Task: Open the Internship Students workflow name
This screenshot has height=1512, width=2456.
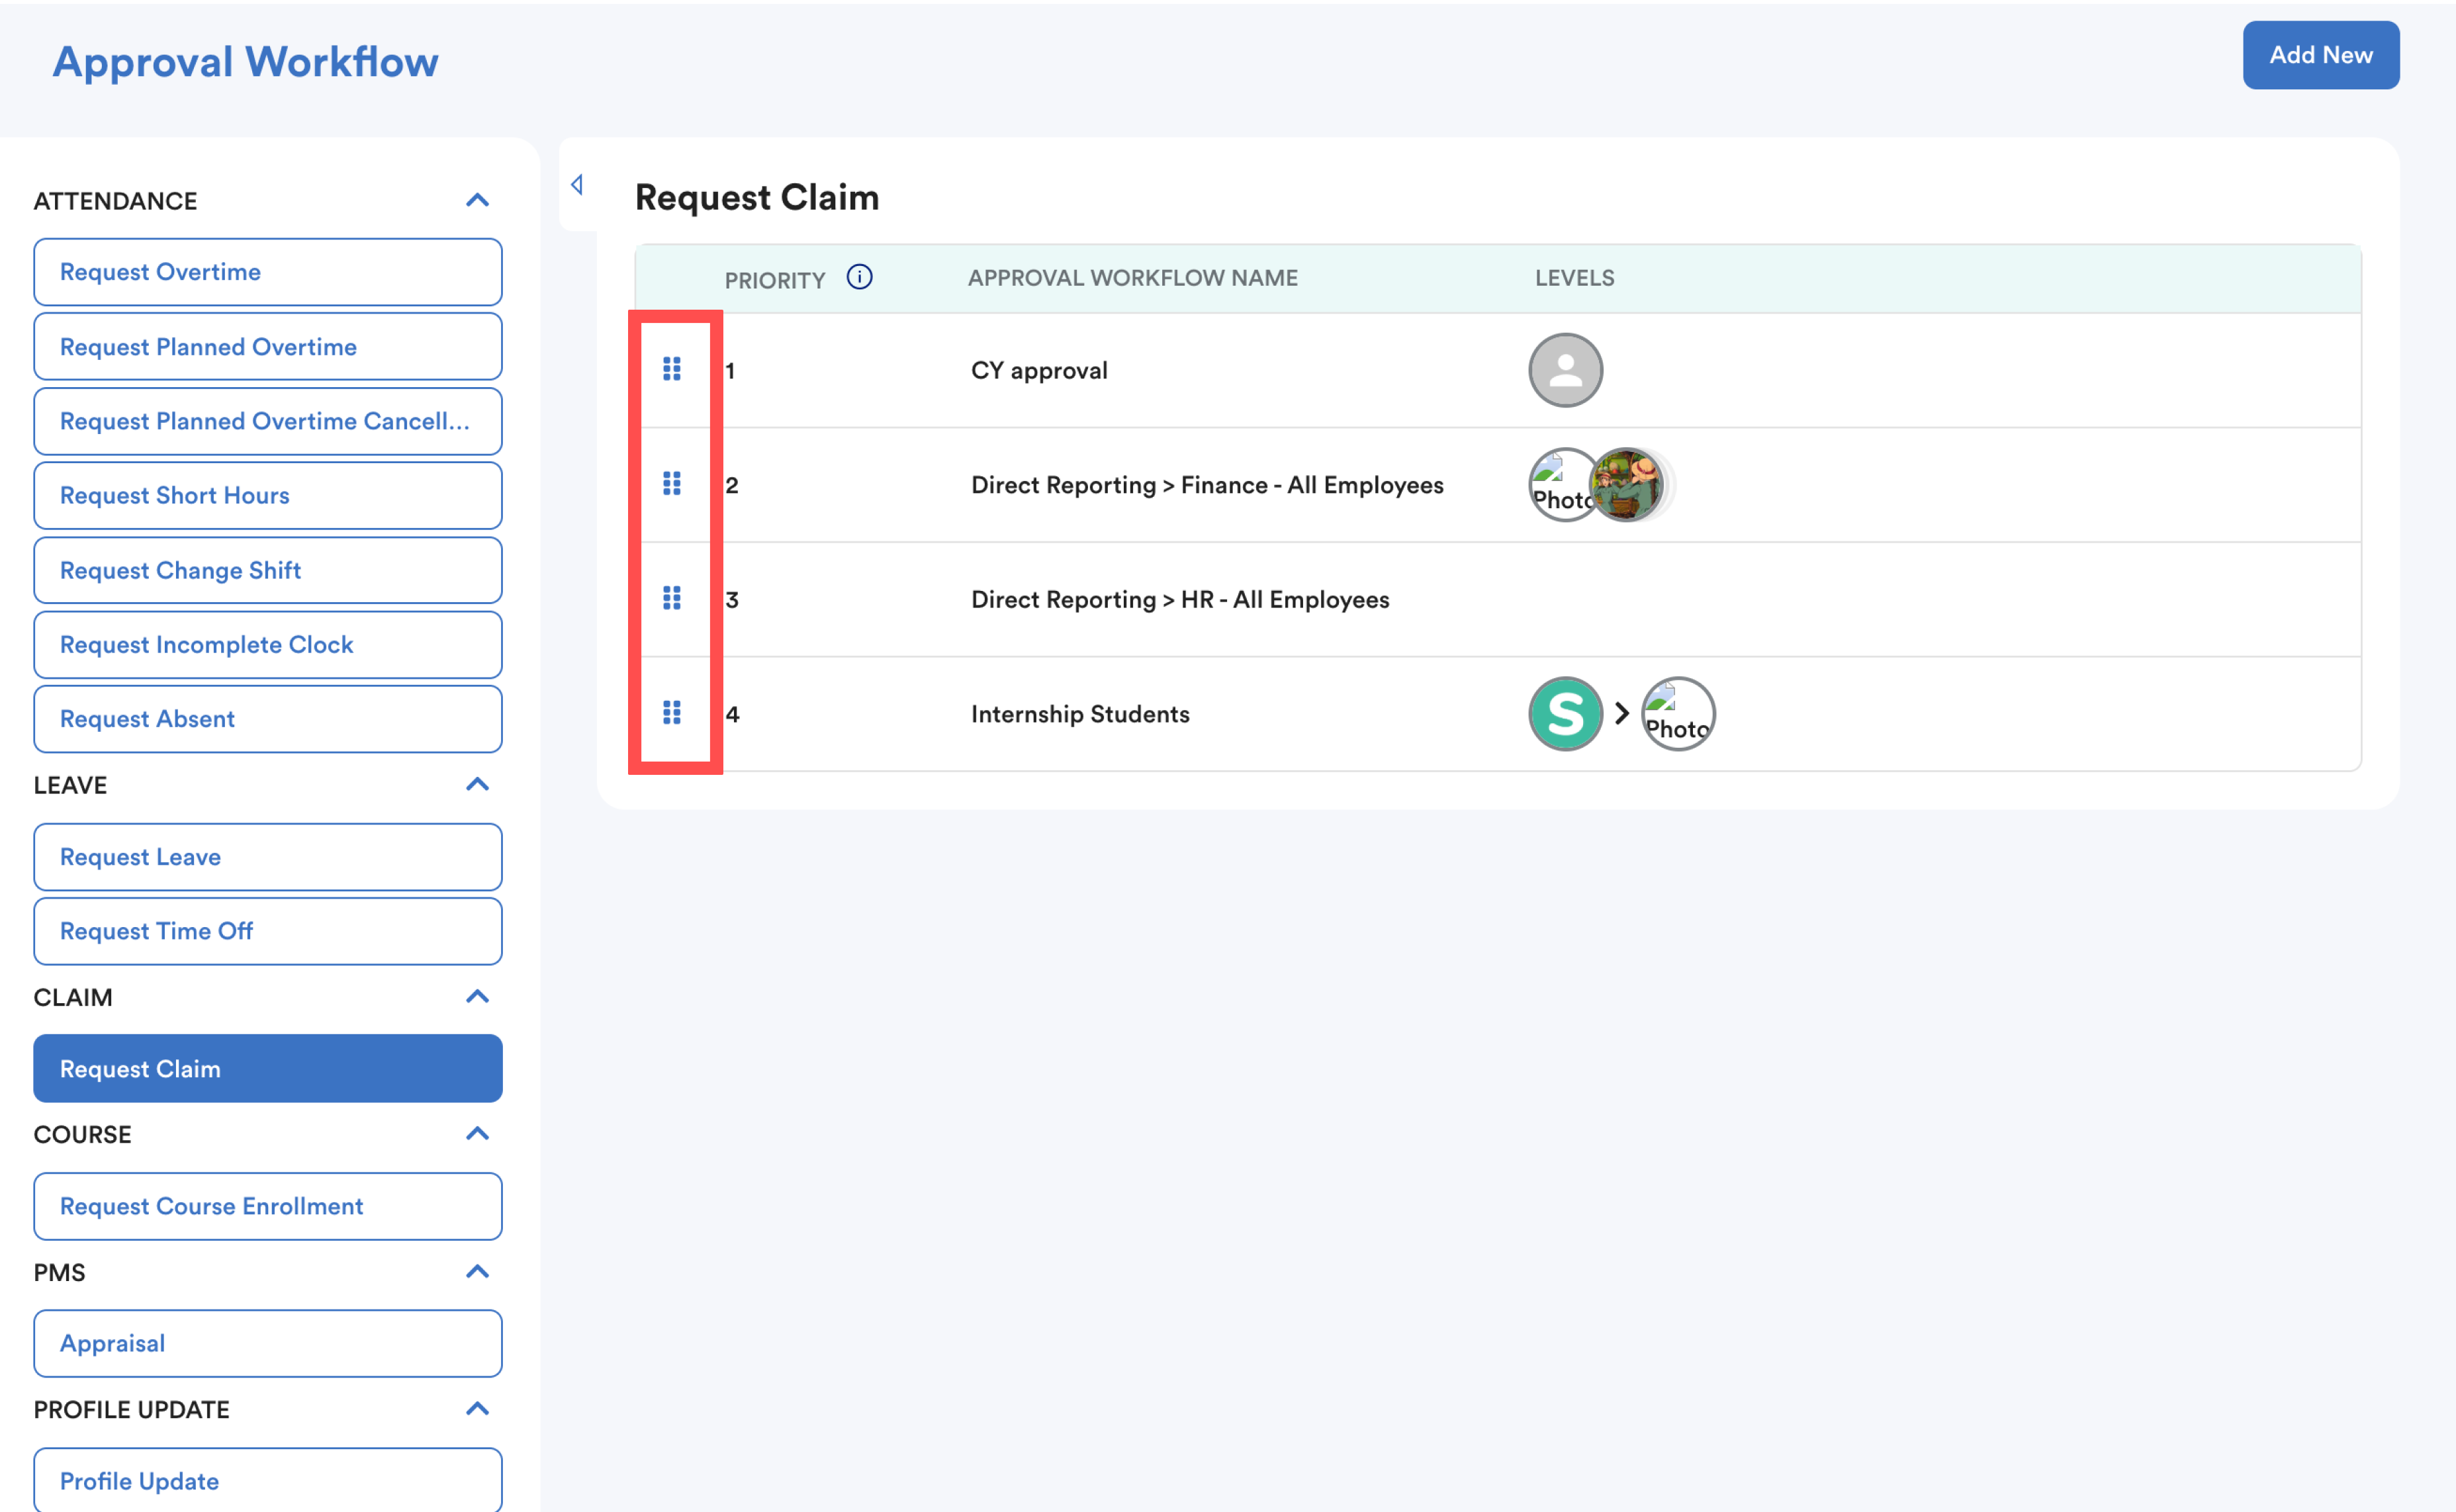Action: tap(1080, 714)
